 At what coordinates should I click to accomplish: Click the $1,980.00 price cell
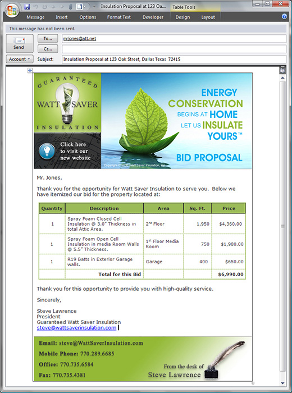point(229,244)
